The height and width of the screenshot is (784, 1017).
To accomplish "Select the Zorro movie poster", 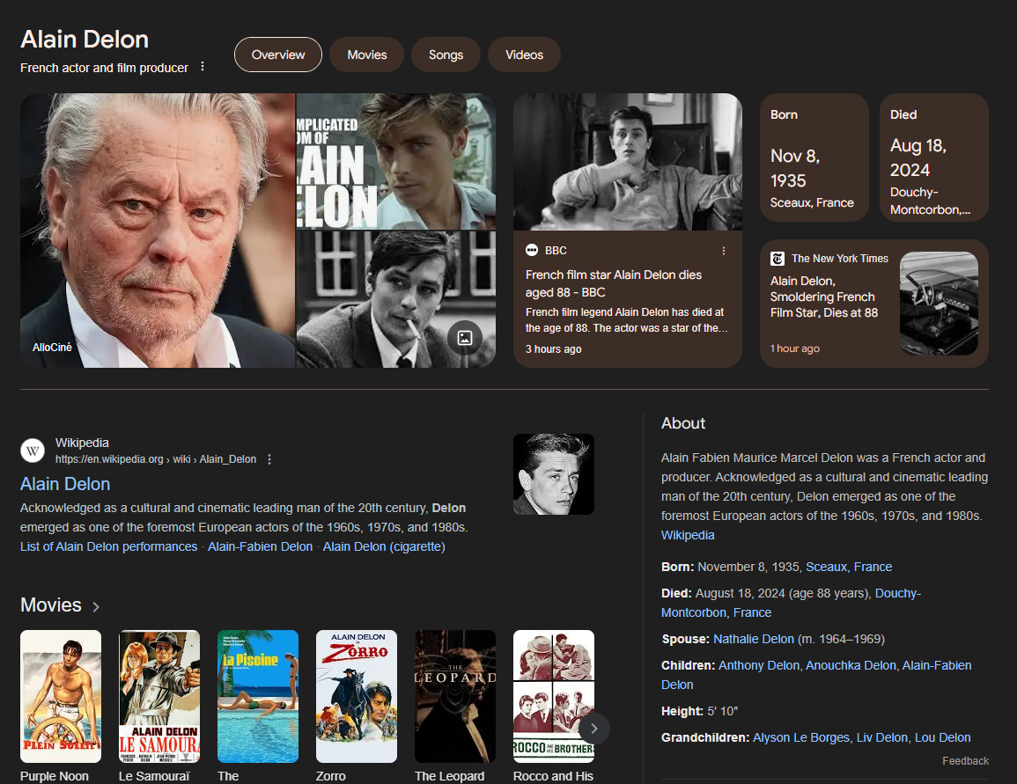I will [357, 696].
